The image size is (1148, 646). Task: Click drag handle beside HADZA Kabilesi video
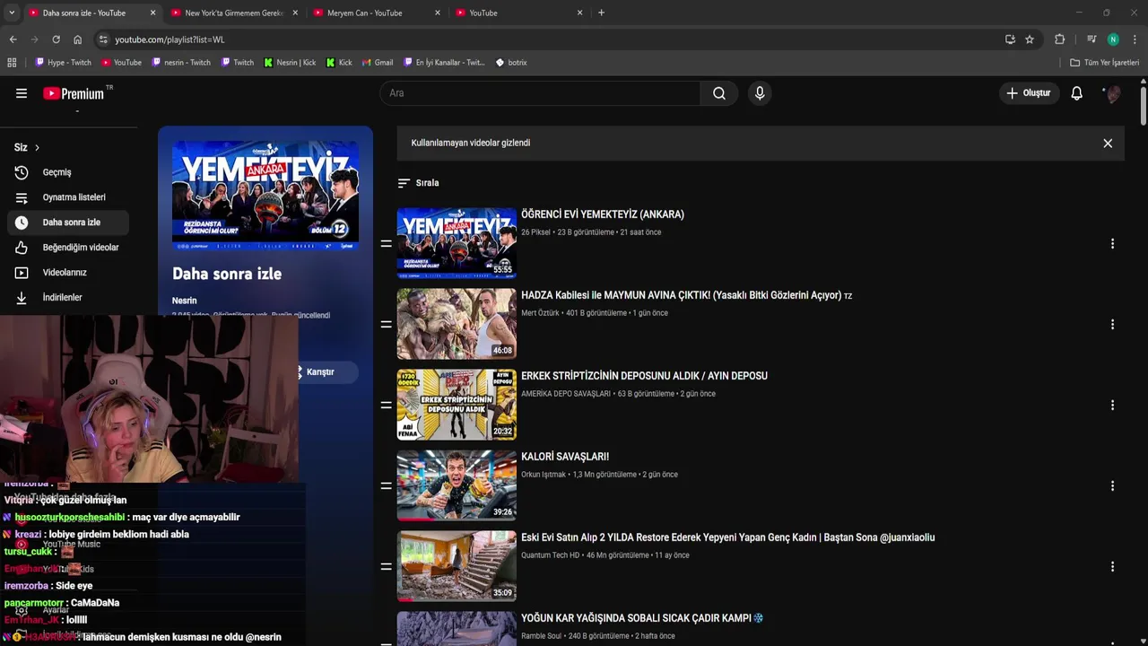[386, 324]
